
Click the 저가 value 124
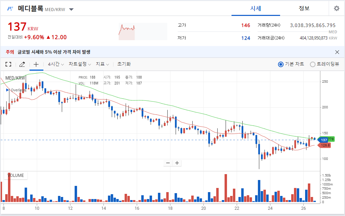click(x=245, y=38)
